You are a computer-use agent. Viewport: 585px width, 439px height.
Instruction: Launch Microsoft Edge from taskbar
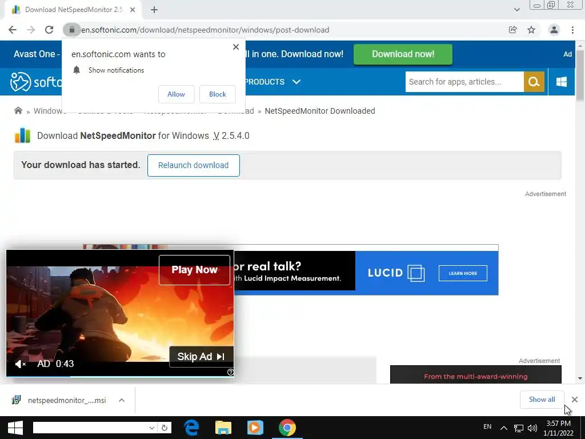(x=191, y=428)
